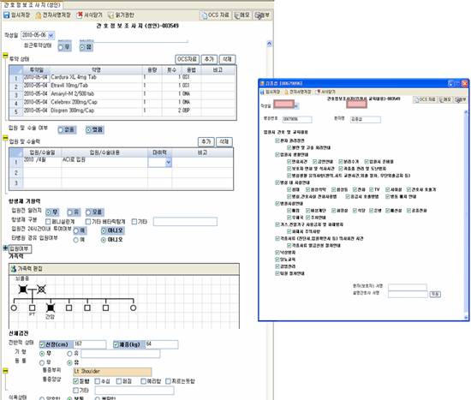Collapse the 투약 상태 section
This screenshot has width=471, height=400.
pyautogui.click(x=5, y=56)
